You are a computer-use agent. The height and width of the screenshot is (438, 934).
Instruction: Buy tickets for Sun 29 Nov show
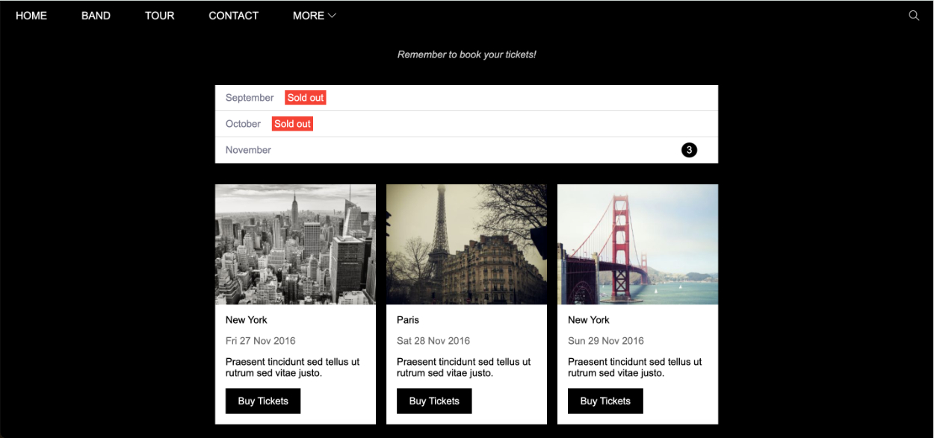605,401
